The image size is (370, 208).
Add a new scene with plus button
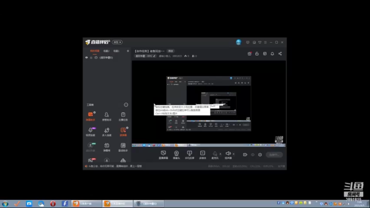(x=128, y=51)
